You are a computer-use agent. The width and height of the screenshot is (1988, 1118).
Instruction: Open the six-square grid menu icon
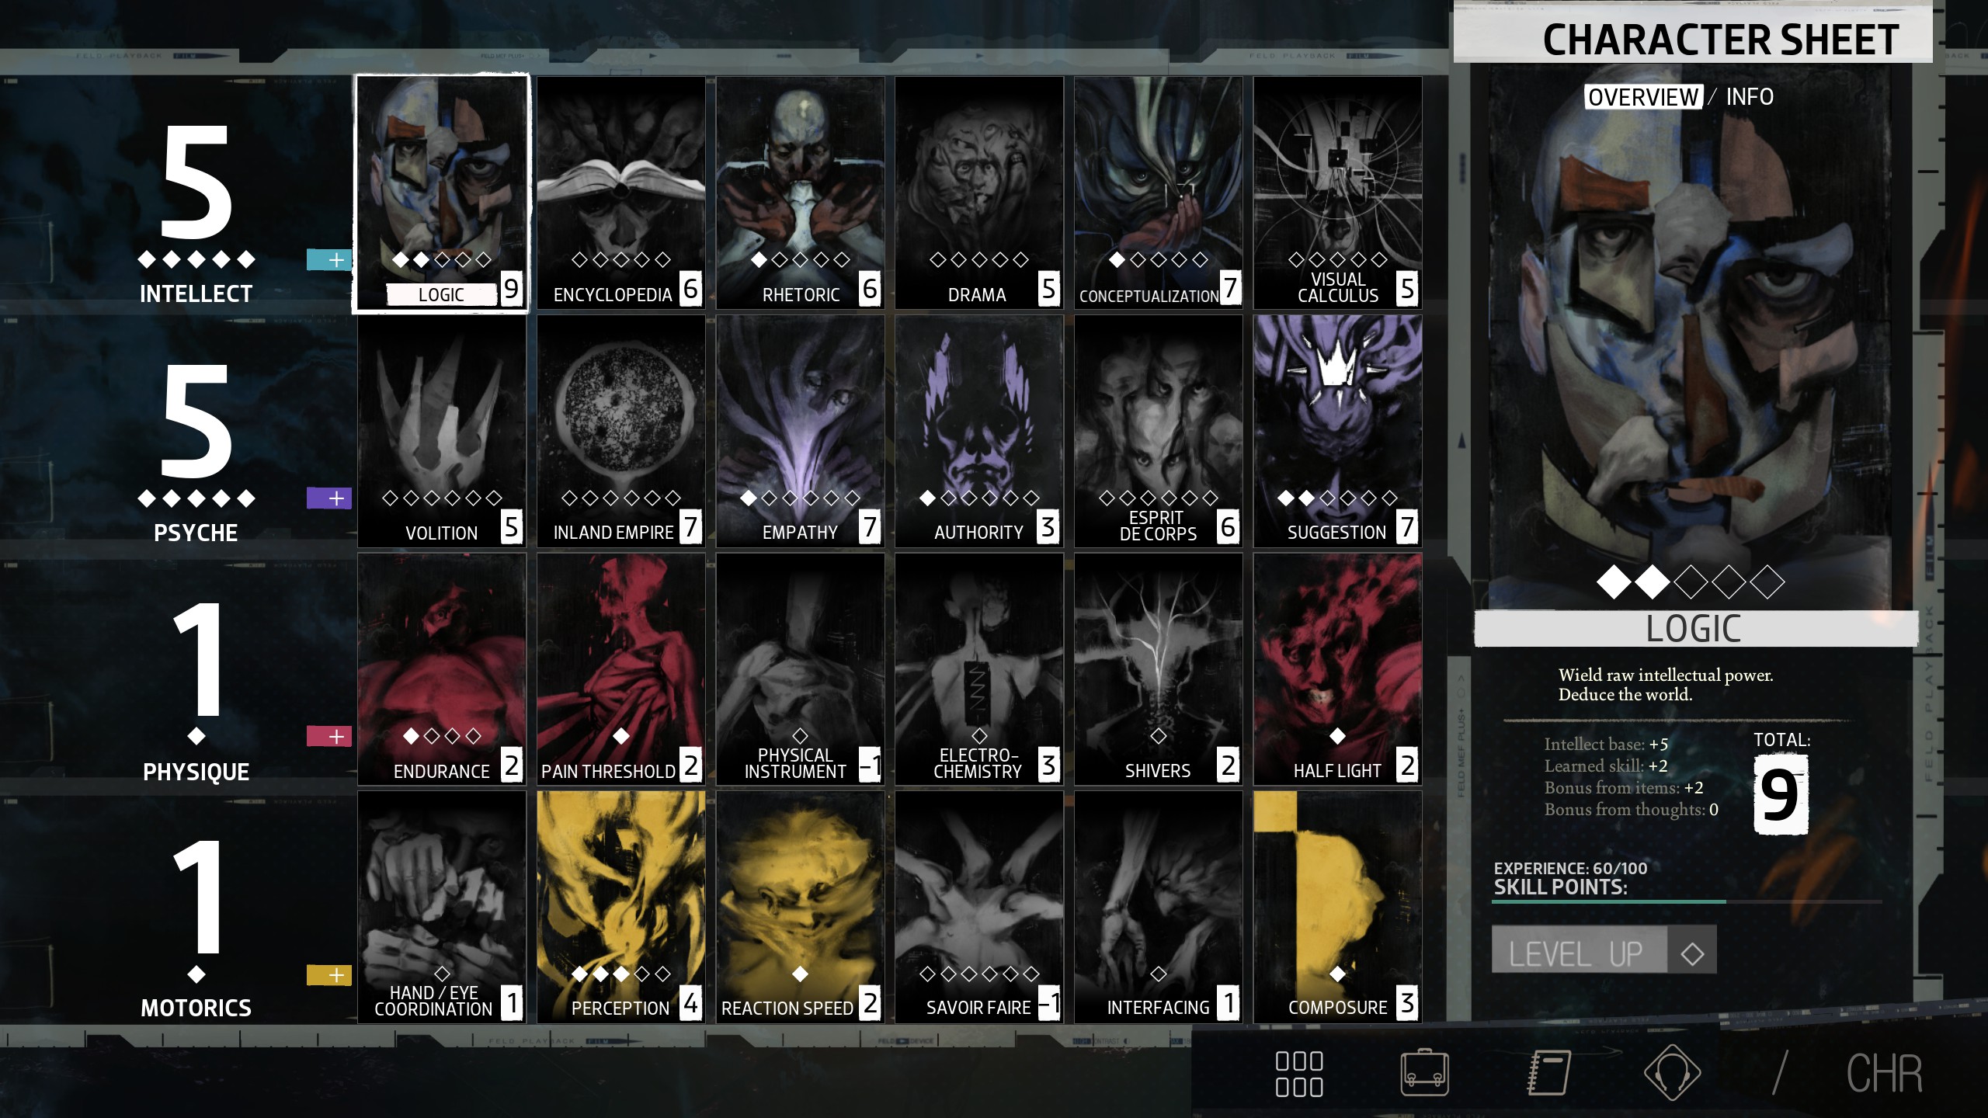tap(1299, 1075)
